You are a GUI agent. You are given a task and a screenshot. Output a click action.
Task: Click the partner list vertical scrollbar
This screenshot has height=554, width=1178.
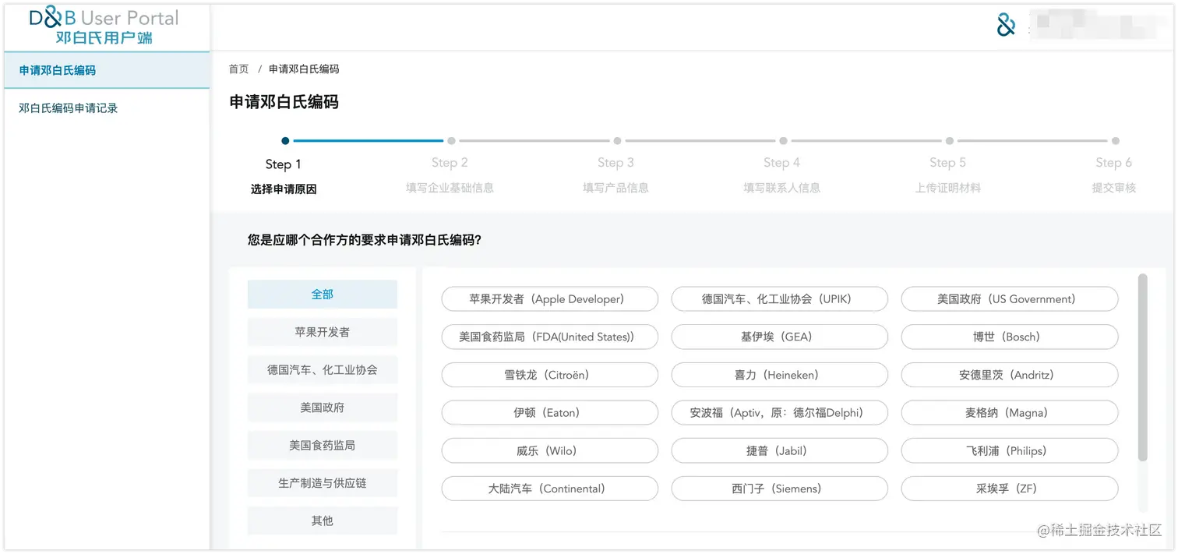coord(1143,367)
